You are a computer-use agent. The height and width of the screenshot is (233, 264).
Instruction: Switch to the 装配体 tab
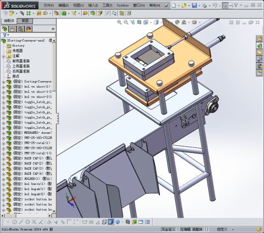[9, 21]
